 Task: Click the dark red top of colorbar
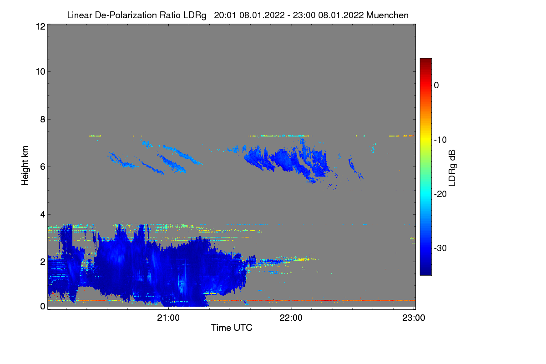(425, 61)
